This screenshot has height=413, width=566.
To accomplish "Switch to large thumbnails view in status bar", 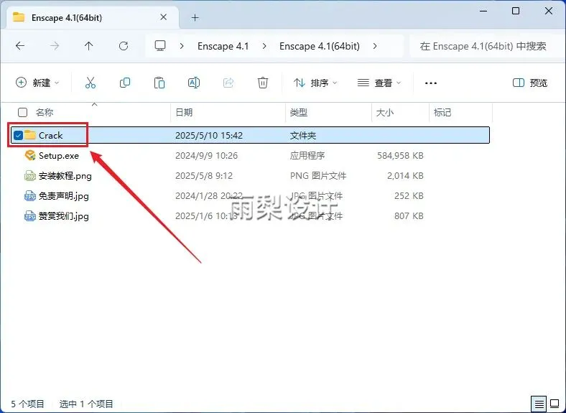I will click(x=555, y=404).
